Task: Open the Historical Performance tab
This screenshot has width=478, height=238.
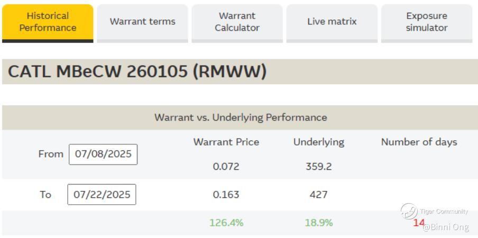Action: (48, 22)
